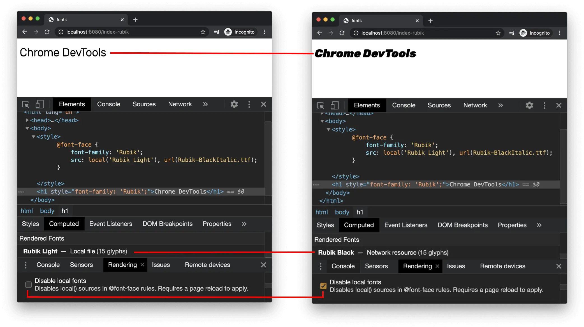This screenshot has height=327, width=584.
Task: Click back arrow in right browser window
Action: tap(320, 33)
